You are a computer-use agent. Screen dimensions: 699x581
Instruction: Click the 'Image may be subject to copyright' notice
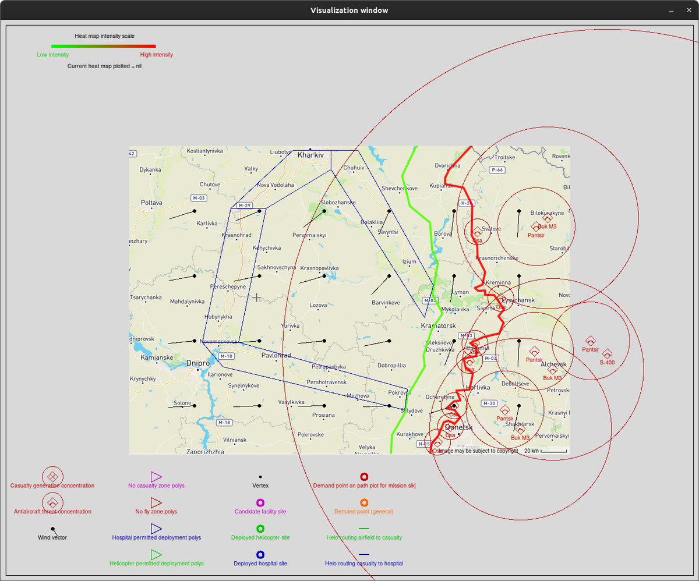coord(478,451)
